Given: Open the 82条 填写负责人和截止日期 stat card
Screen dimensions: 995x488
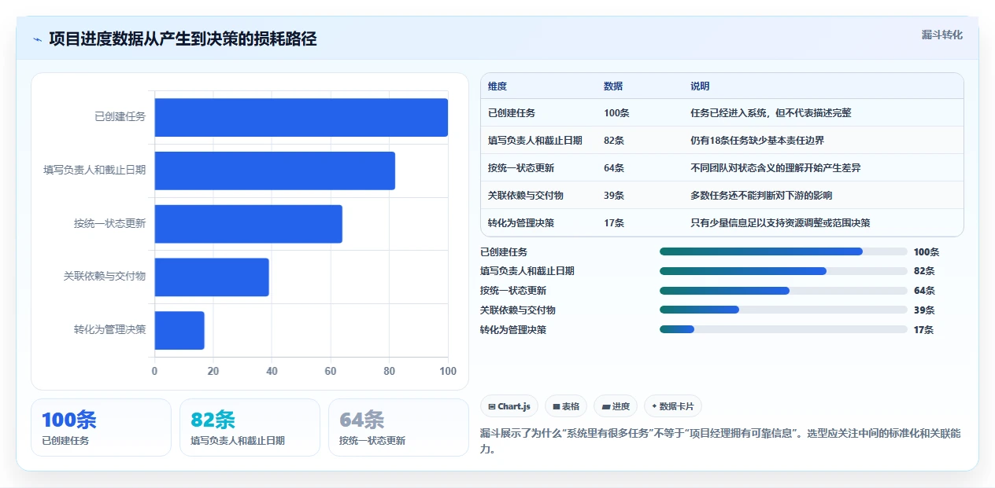Looking at the screenshot, I should 250,427.
